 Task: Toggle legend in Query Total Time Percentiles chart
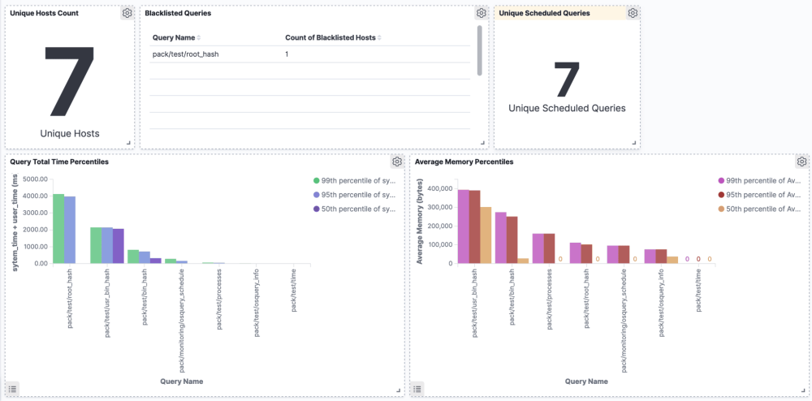click(13, 389)
